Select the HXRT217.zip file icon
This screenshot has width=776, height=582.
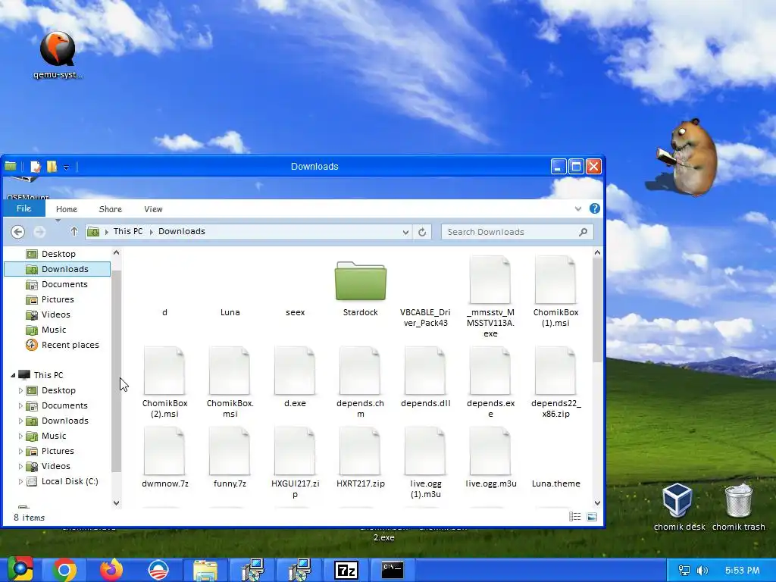360,451
